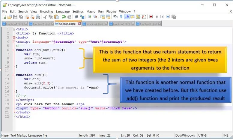Open the Plugins menu
Screen dimensions: 233x139
point(111,12)
